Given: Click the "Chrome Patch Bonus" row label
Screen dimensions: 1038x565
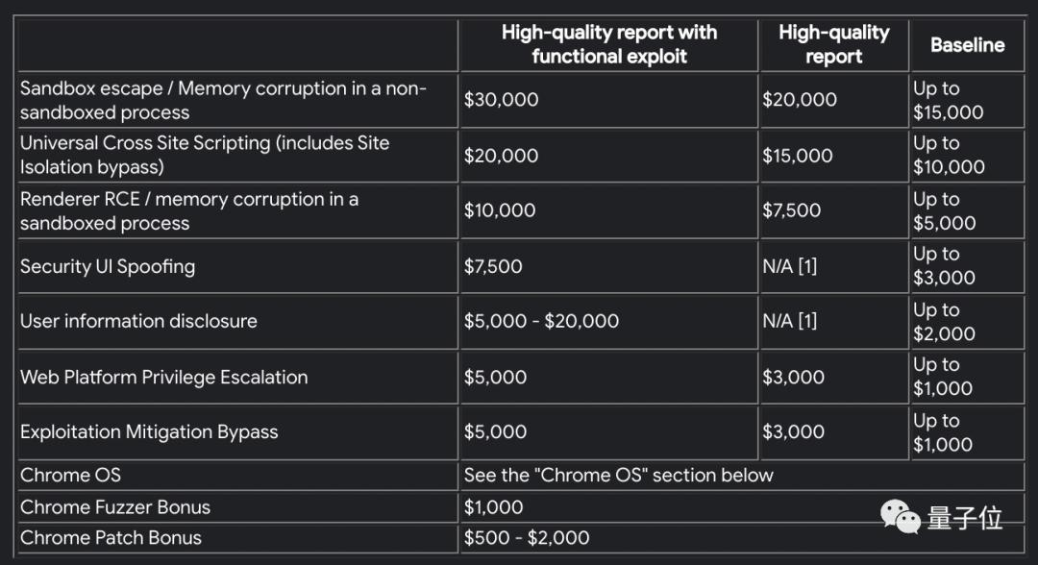Looking at the screenshot, I should [111, 537].
